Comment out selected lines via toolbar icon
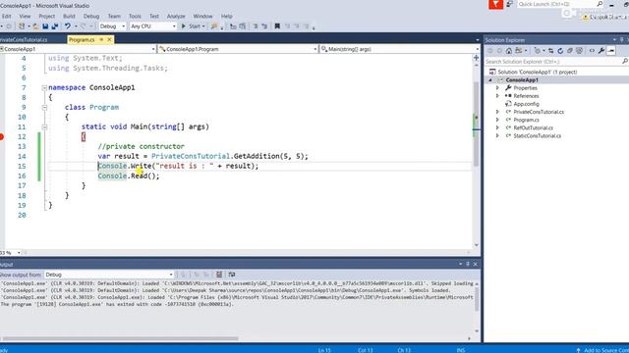Screen dimensions: 629x353 [x=256, y=26]
